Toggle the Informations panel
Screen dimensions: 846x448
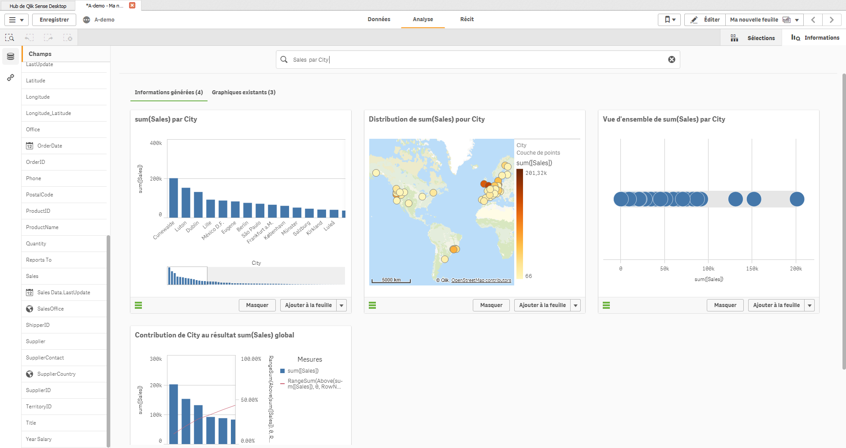click(815, 38)
